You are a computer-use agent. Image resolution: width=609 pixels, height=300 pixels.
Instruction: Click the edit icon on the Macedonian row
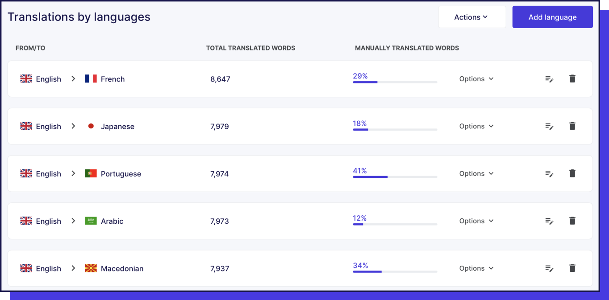[x=549, y=268]
